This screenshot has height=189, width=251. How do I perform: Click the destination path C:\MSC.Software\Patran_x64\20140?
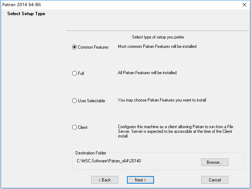point(109,161)
